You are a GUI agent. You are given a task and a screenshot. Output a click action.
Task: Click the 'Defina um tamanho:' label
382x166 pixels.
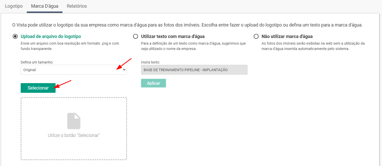tap(37, 62)
